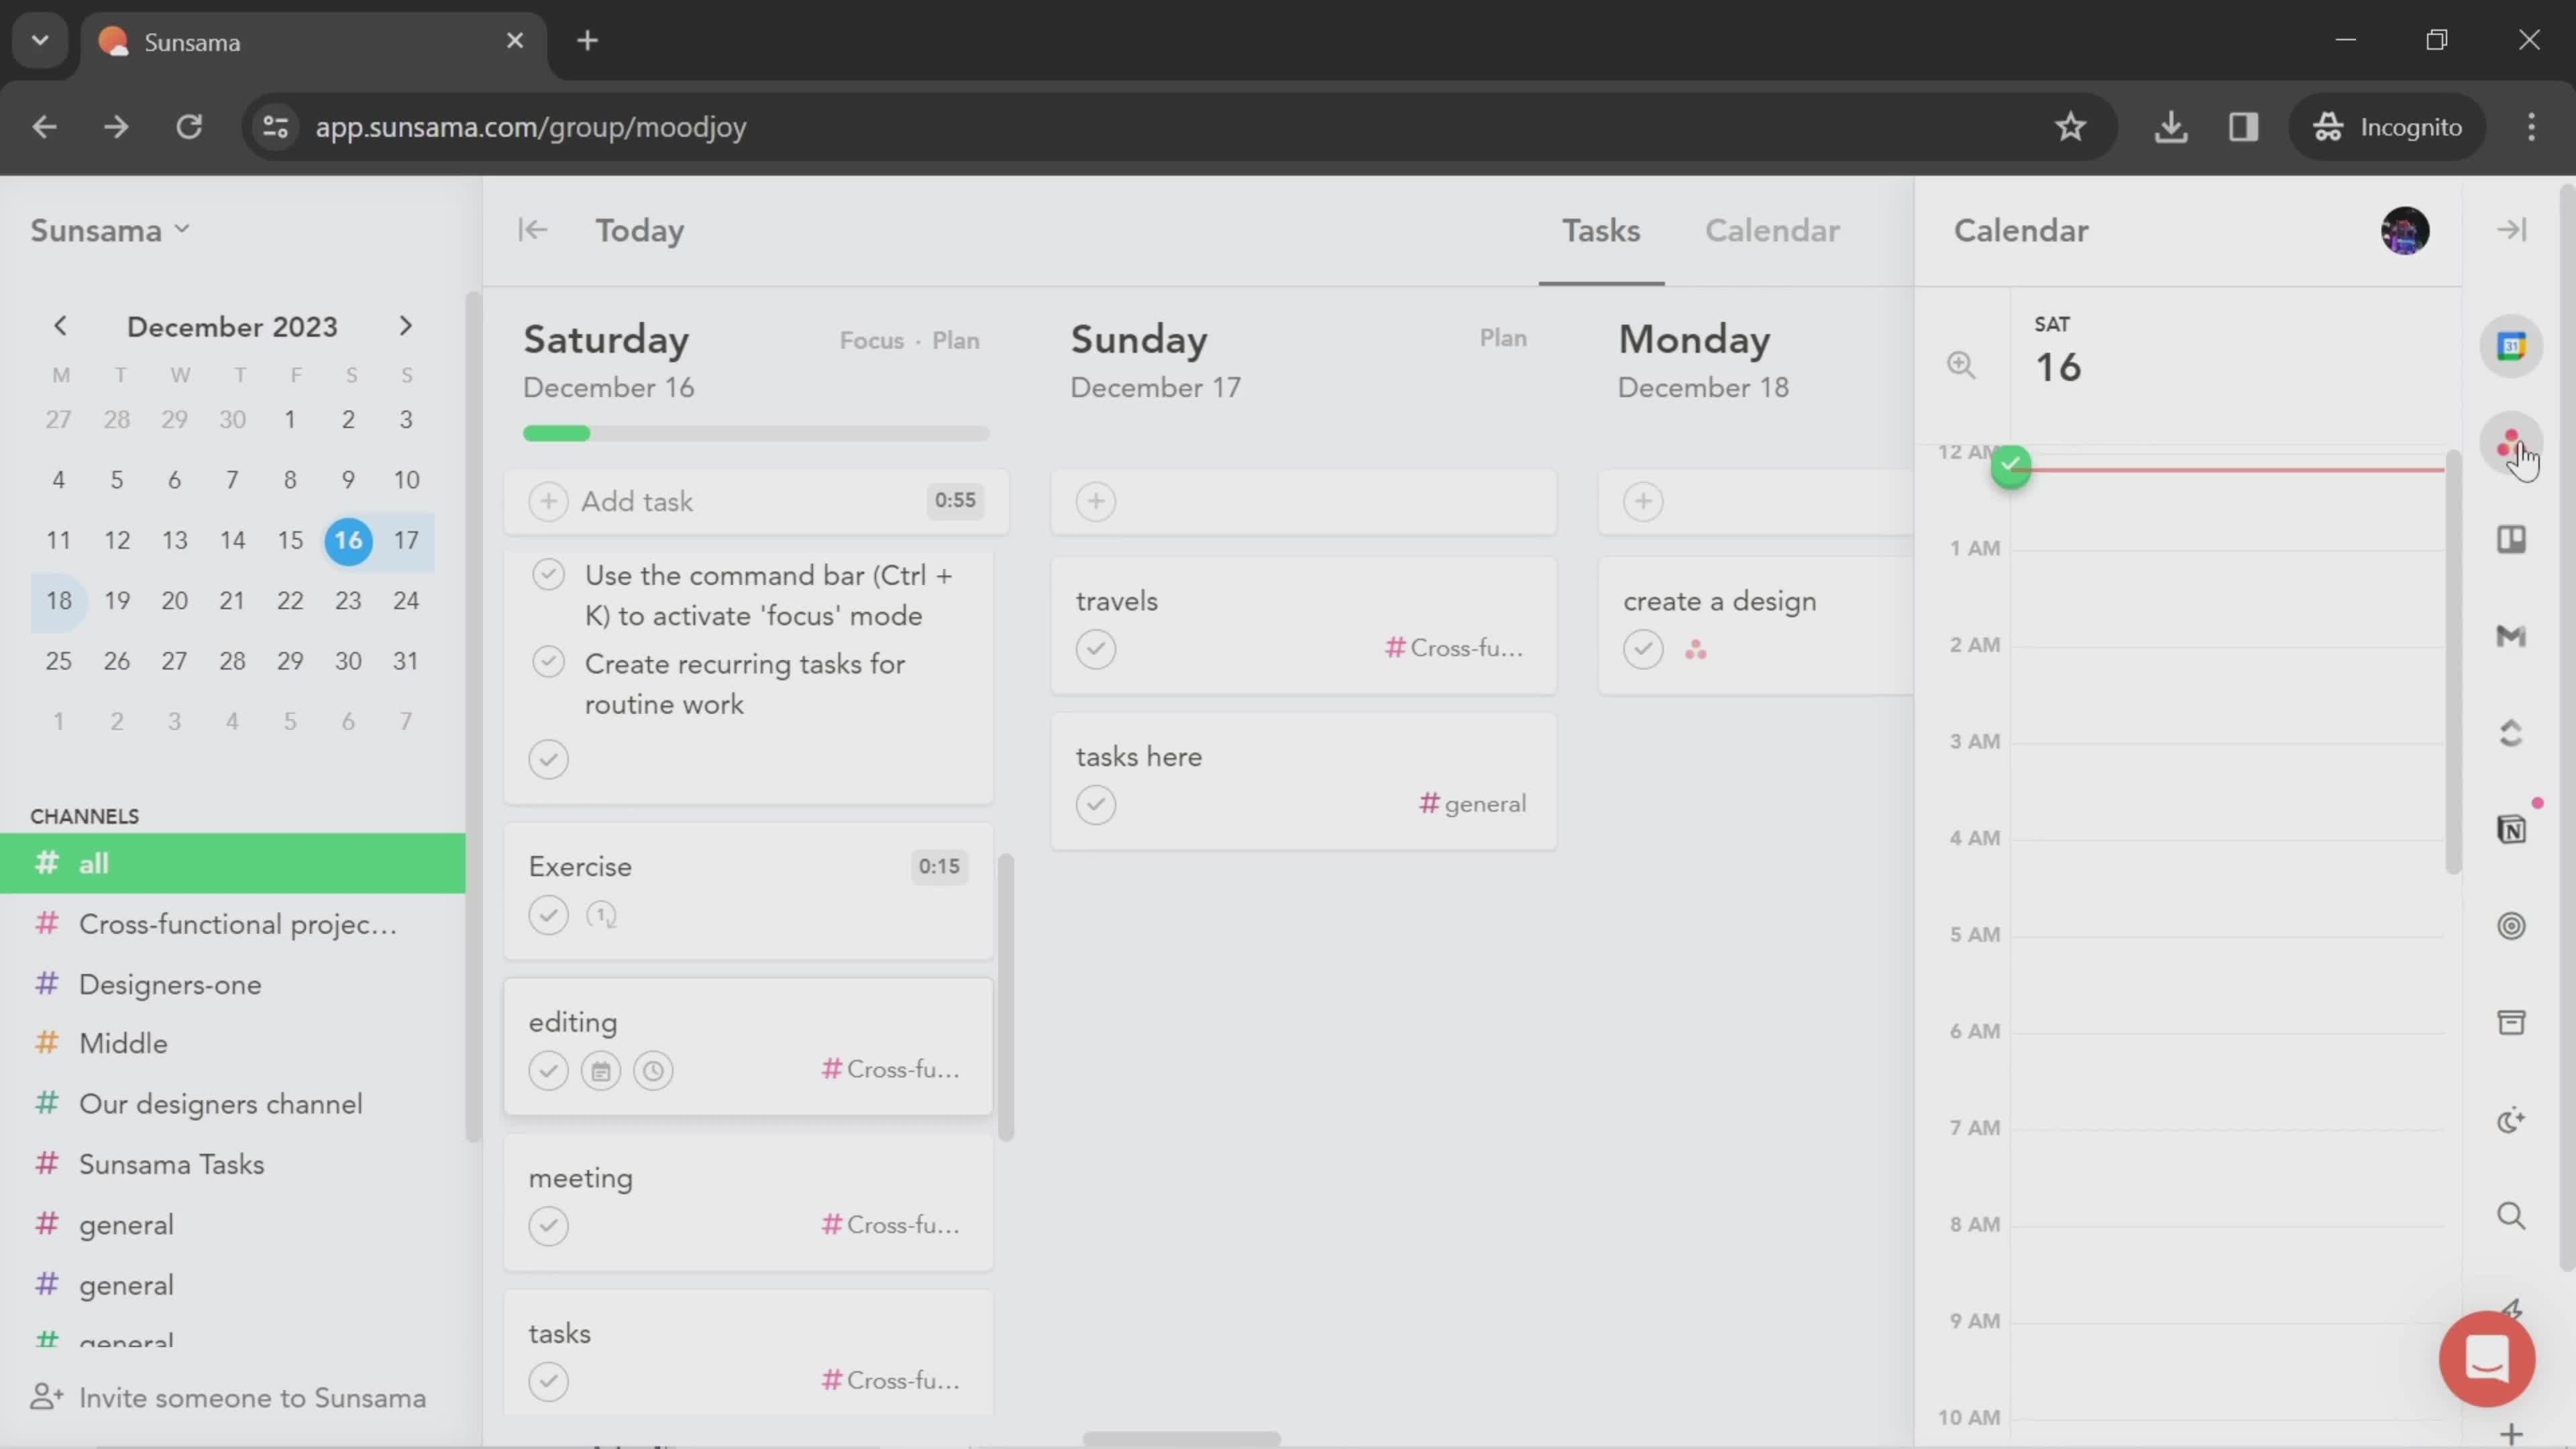The width and height of the screenshot is (2576, 1449).
Task: Expand the Cross-functional project channel
Action: (x=237, y=924)
